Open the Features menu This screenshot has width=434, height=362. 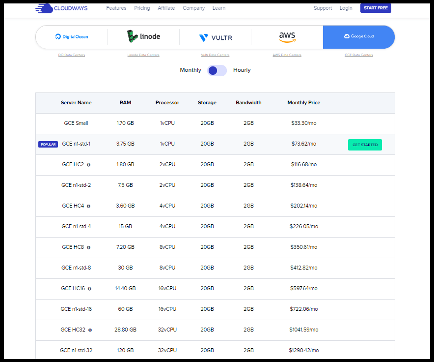tap(116, 8)
